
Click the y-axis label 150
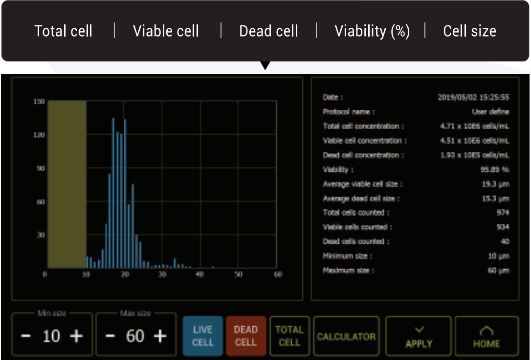(39, 101)
